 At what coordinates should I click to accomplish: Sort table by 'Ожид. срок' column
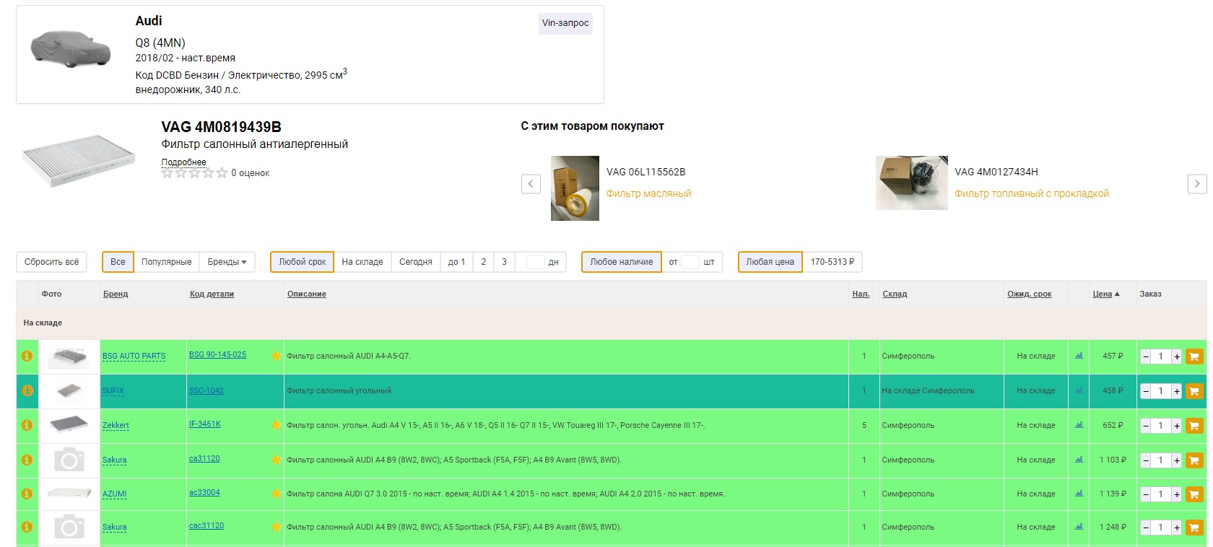coord(1030,294)
